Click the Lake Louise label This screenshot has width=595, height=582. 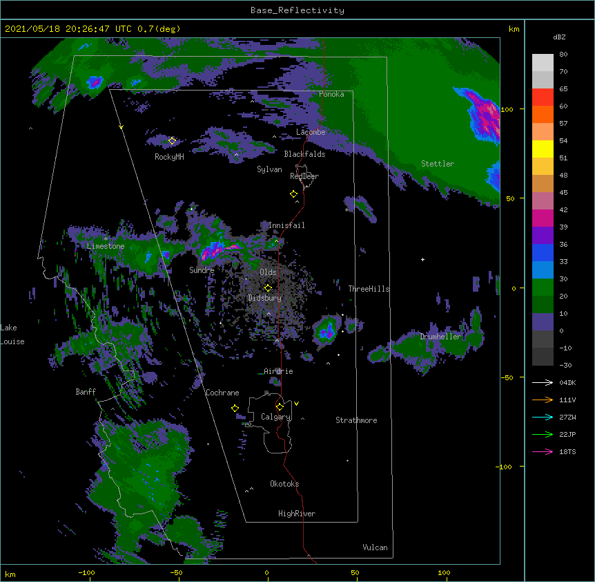[x=12, y=335]
